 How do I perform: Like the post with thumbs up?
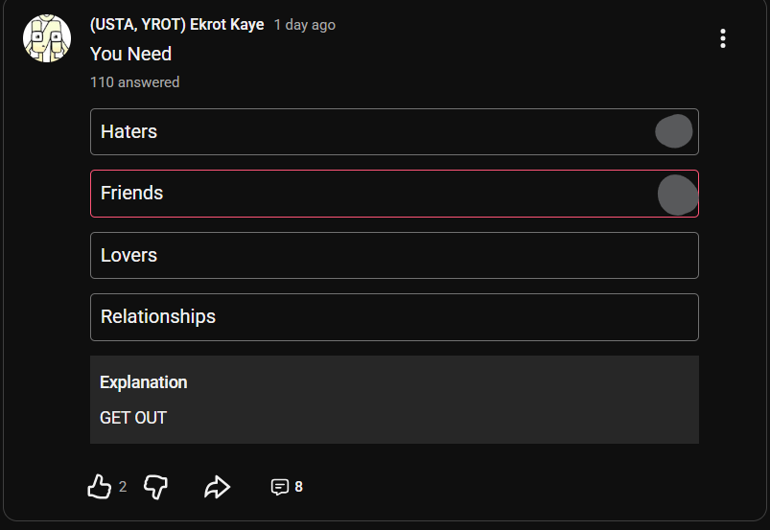coord(100,487)
